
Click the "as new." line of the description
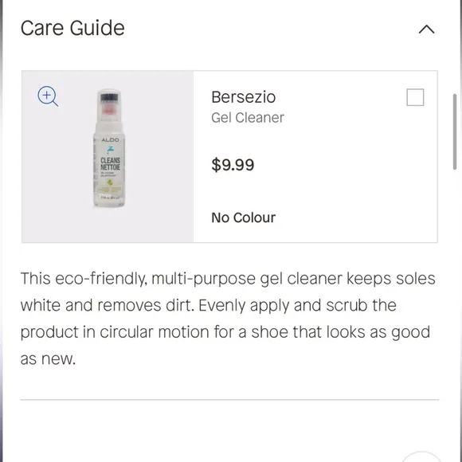click(x=48, y=359)
